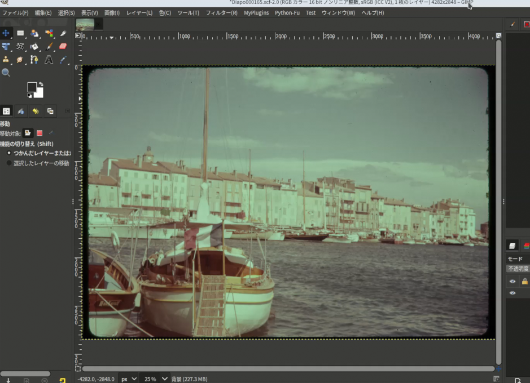
Task: Select the Foreground Select tool
Action: click(x=34, y=33)
